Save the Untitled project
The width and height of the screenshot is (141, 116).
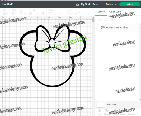pos(95,4)
